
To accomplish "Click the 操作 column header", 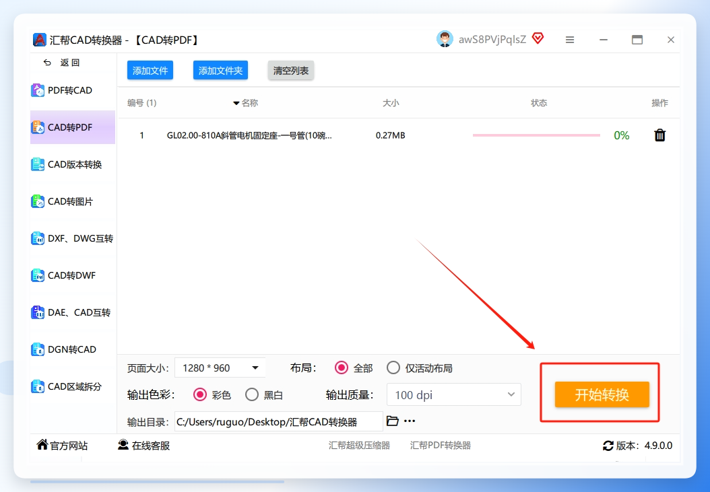I will 659,103.
